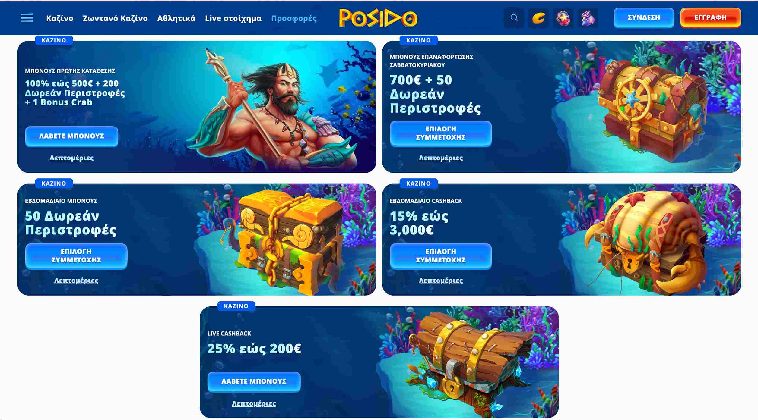Click the Posido logo
The width and height of the screenshot is (758, 420).
[x=378, y=18]
